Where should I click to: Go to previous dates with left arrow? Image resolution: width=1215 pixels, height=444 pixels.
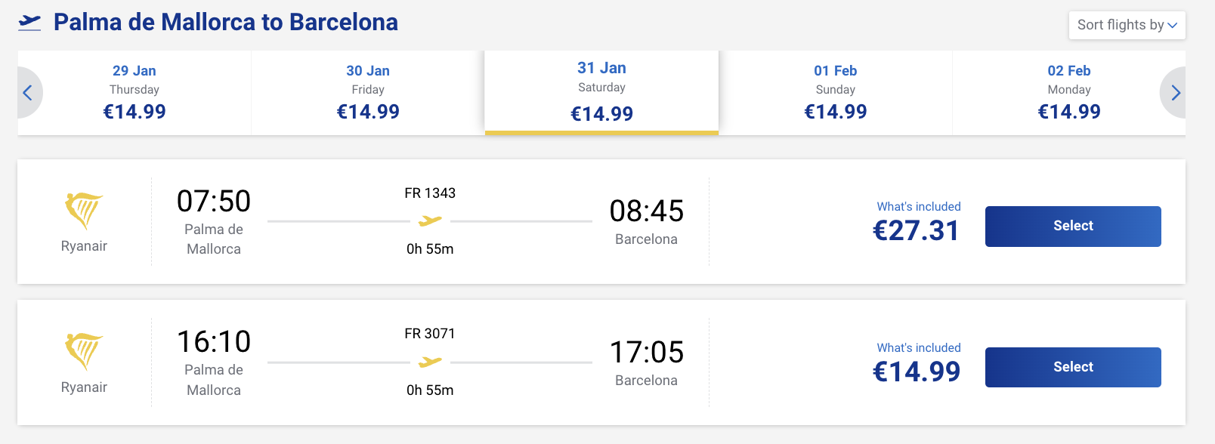pyautogui.click(x=28, y=93)
